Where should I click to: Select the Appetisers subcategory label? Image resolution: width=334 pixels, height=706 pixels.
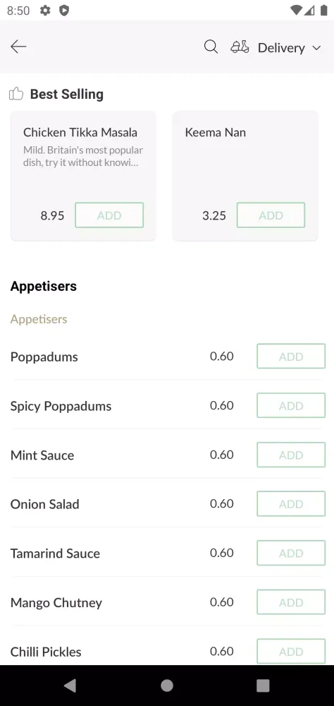click(39, 319)
